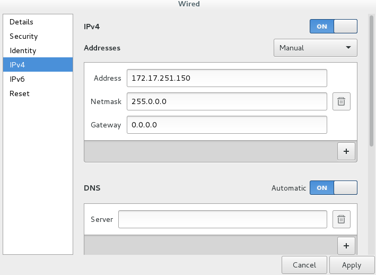
Task: Click the Address field containing 172.17.251.150
Action: click(x=226, y=78)
